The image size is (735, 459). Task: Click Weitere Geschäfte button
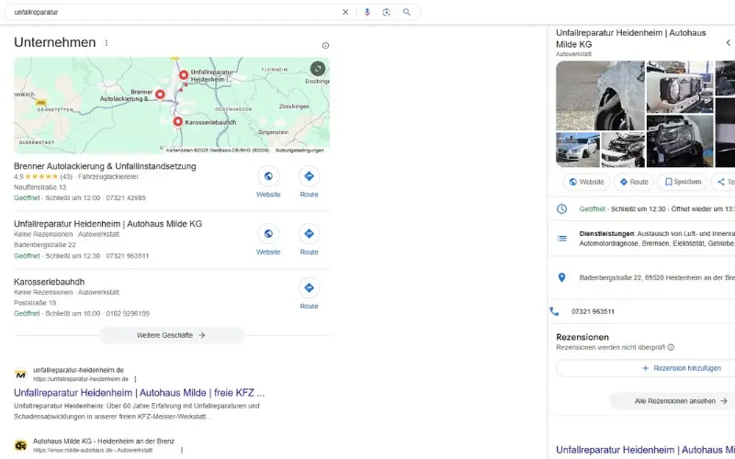172,335
